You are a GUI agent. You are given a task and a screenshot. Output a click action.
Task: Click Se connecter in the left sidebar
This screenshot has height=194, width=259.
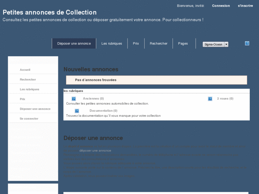point(29,119)
